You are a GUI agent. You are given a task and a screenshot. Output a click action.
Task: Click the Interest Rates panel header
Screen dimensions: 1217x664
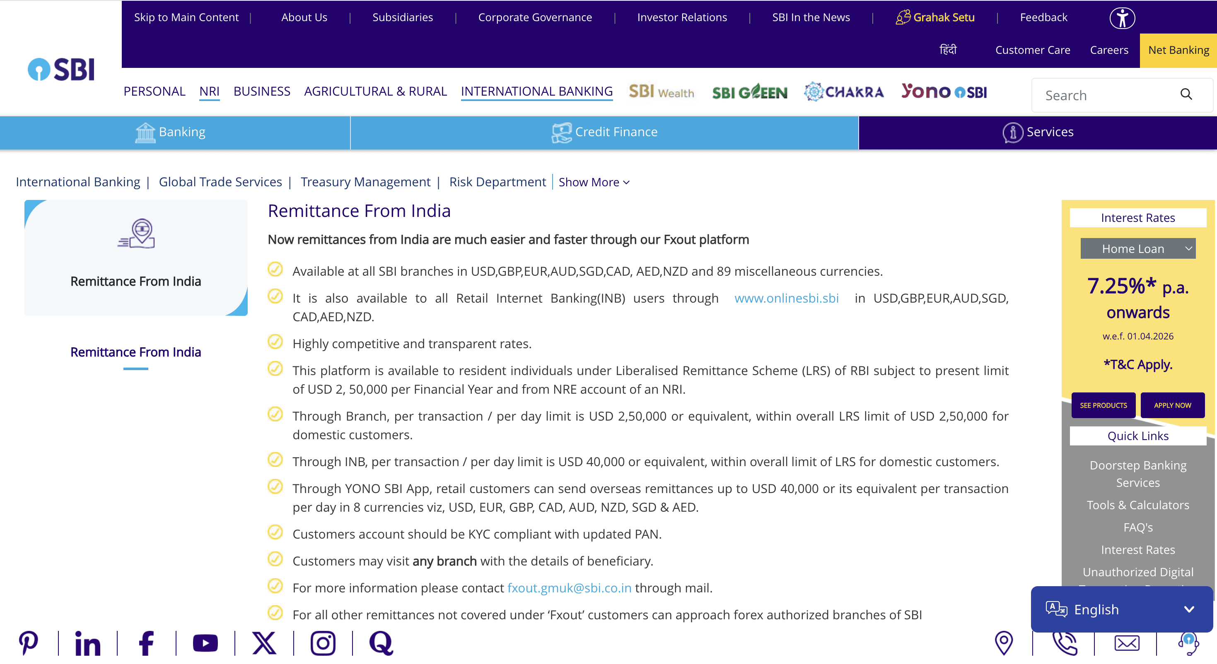1137,218
